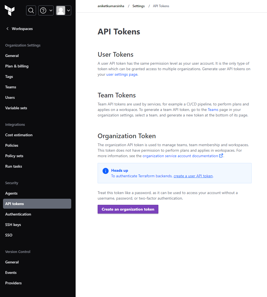The width and height of the screenshot is (267, 297).
Task: Select Authentication under Security
Action: tap(18, 214)
